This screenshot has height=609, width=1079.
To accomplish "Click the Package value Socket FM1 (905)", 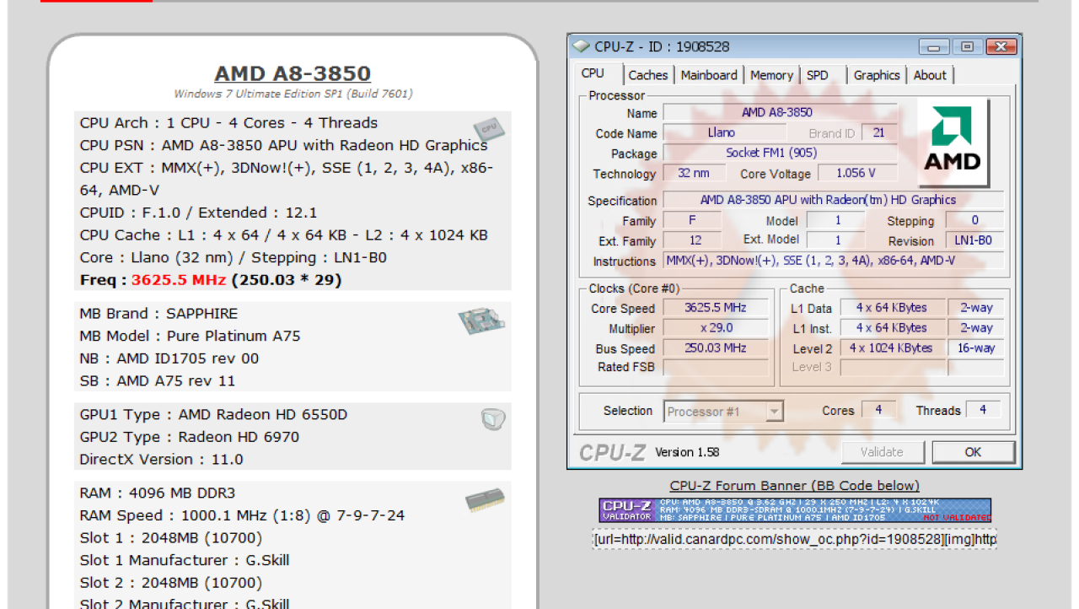I will pyautogui.click(x=780, y=153).
